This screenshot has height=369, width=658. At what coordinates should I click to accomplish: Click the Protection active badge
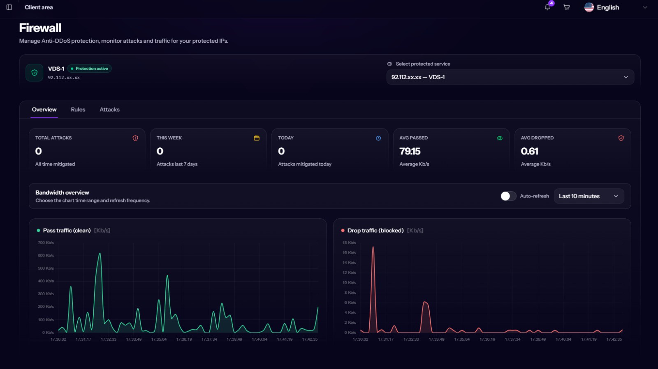(x=90, y=69)
